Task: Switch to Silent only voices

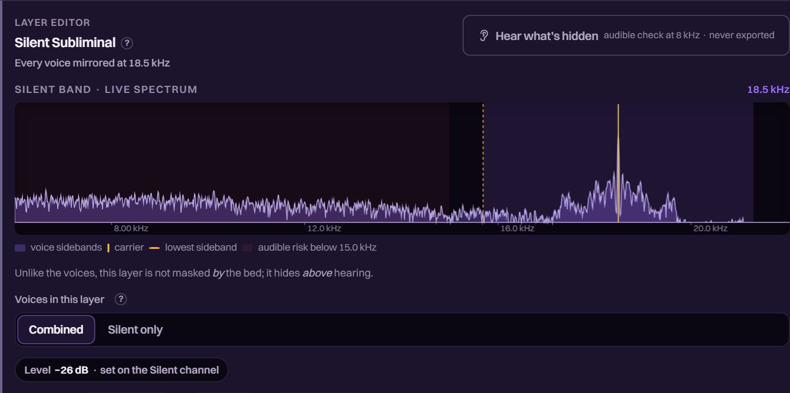Action: tap(135, 329)
